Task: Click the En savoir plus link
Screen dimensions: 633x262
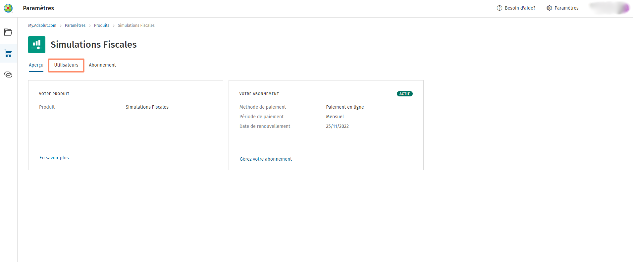Action: tap(54, 158)
